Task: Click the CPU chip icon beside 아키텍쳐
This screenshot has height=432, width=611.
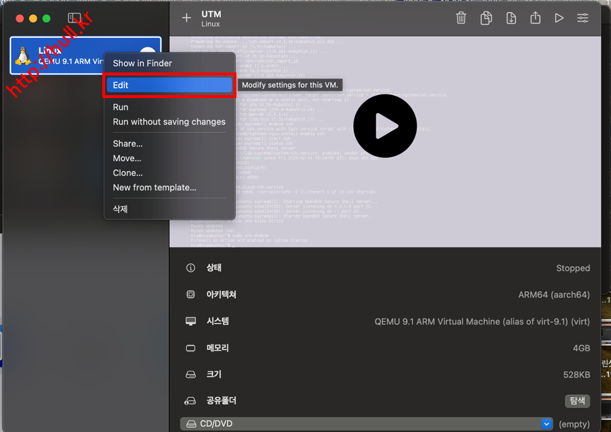Action: pyautogui.click(x=191, y=295)
